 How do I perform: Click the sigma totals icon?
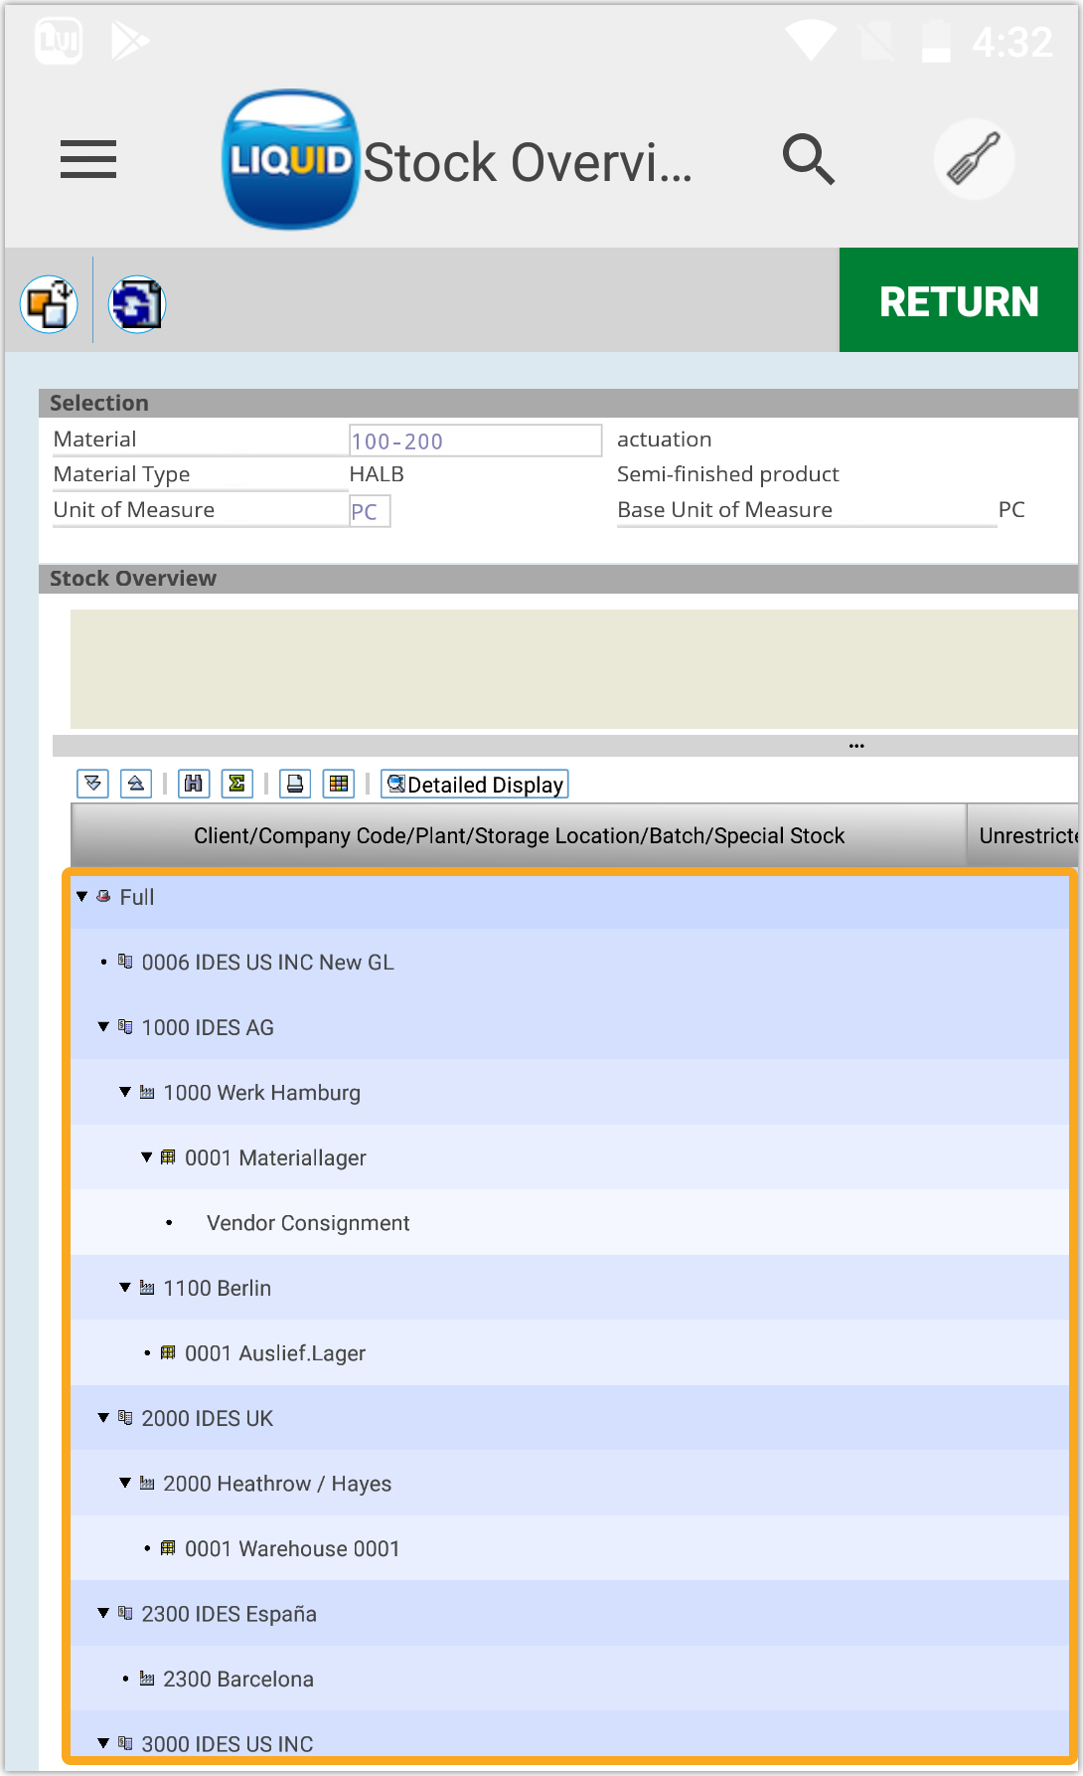click(x=237, y=784)
